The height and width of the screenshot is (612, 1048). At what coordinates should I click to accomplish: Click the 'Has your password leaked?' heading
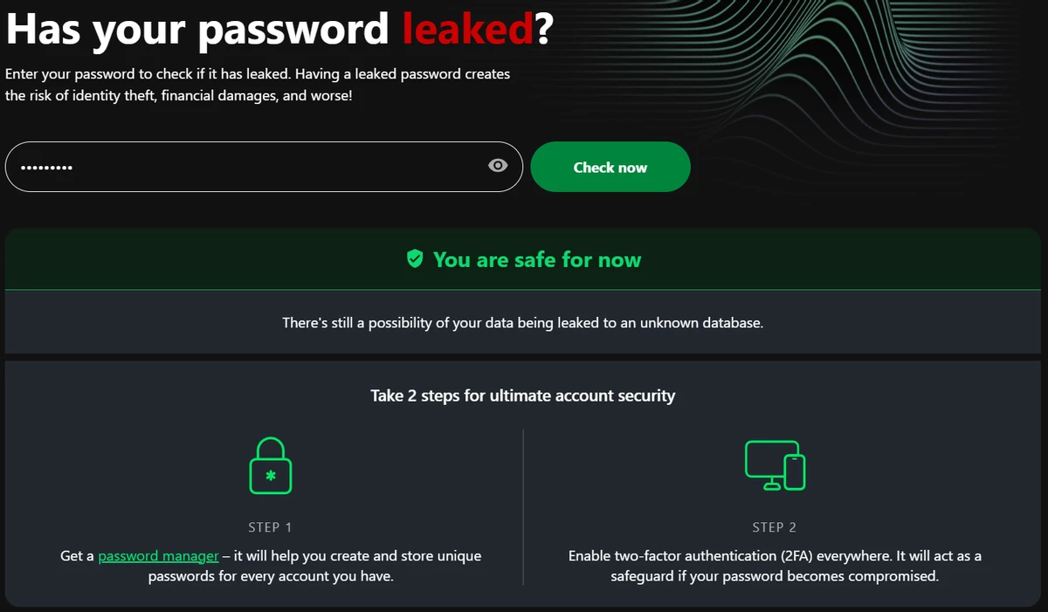click(x=279, y=29)
